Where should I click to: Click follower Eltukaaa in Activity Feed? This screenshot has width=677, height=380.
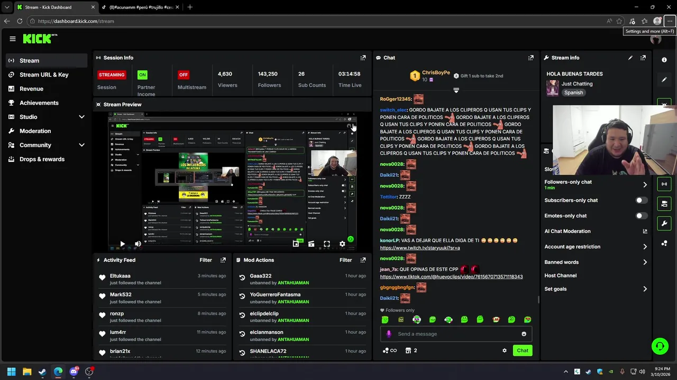click(x=120, y=276)
